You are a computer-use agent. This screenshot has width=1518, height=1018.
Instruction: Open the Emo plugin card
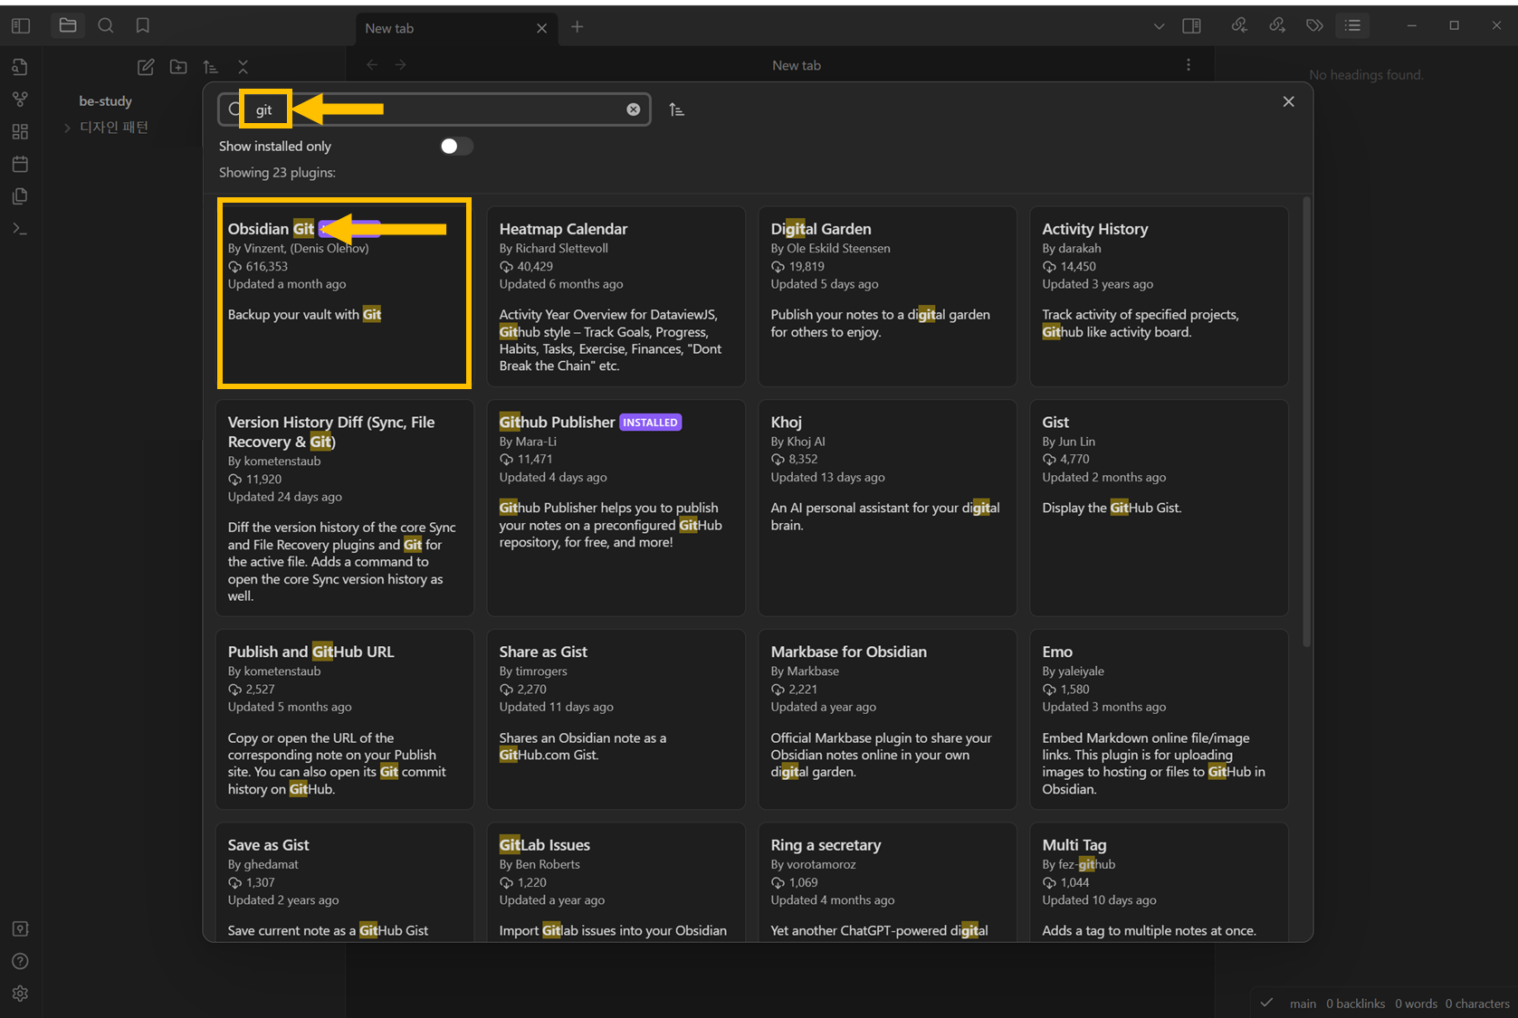click(x=1159, y=719)
